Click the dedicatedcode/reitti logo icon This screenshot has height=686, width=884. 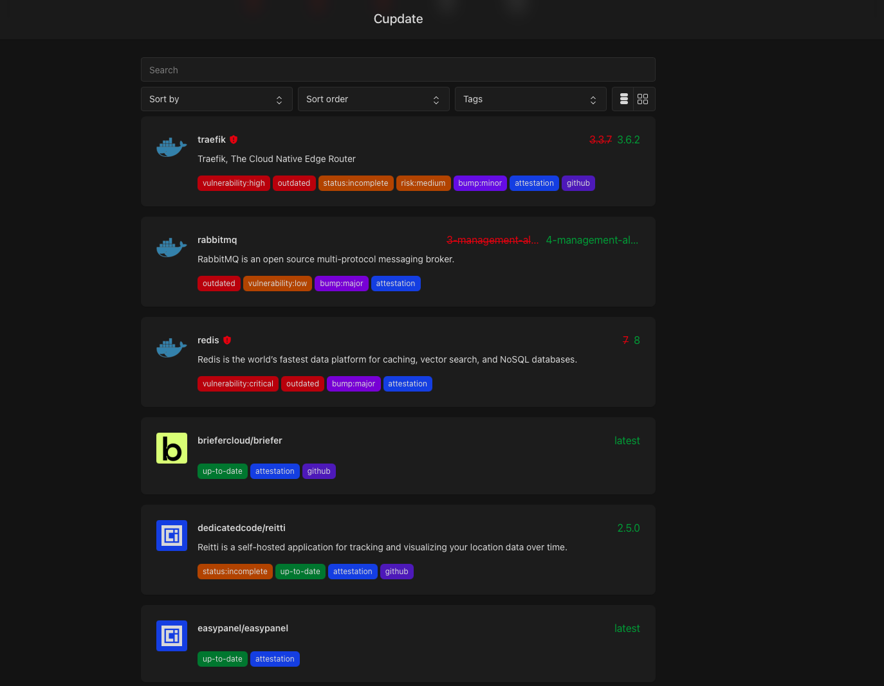pyautogui.click(x=172, y=536)
